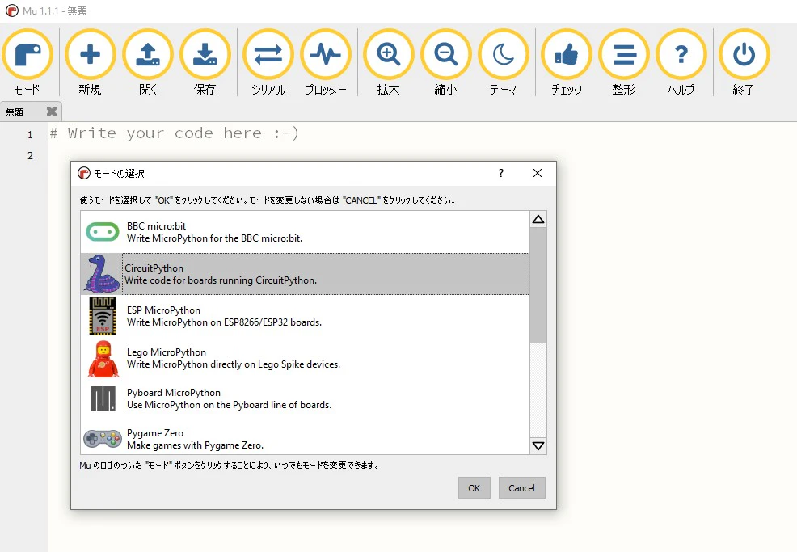Tidy code with 整形 button
The height and width of the screenshot is (552, 797).
point(624,62)
